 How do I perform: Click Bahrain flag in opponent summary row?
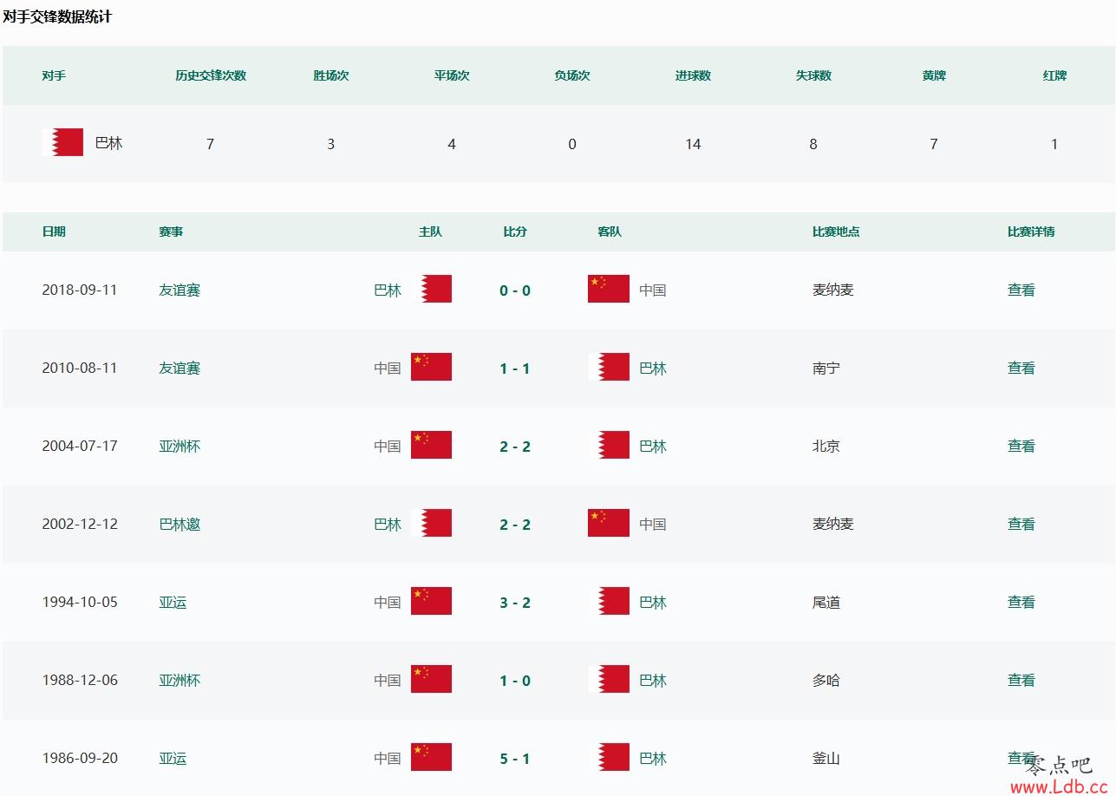tap(64, 142)
